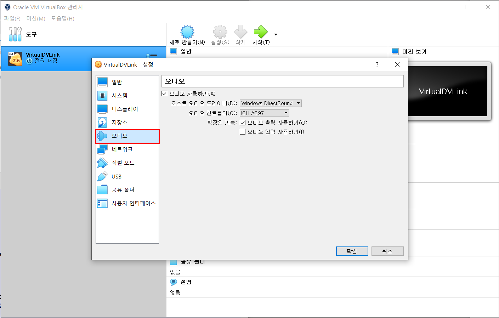Open the USB settings category
Screen dimensions: 499x318
tap(127, 176)
